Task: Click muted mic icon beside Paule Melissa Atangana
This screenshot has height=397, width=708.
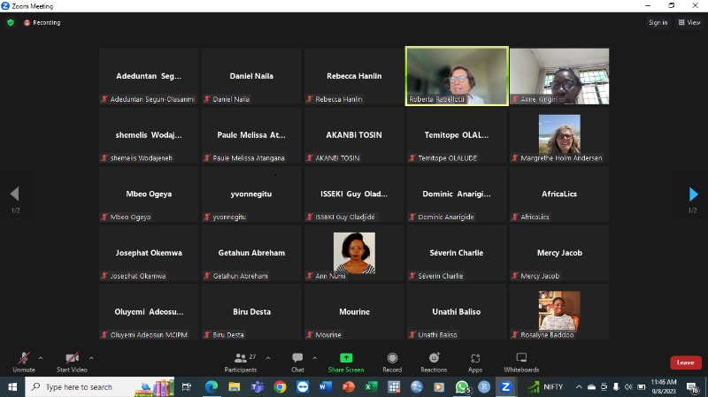Action: point(207,158)
